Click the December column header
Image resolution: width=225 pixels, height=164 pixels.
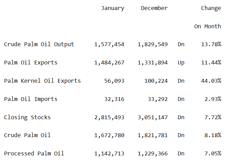(x=154, y=8)
